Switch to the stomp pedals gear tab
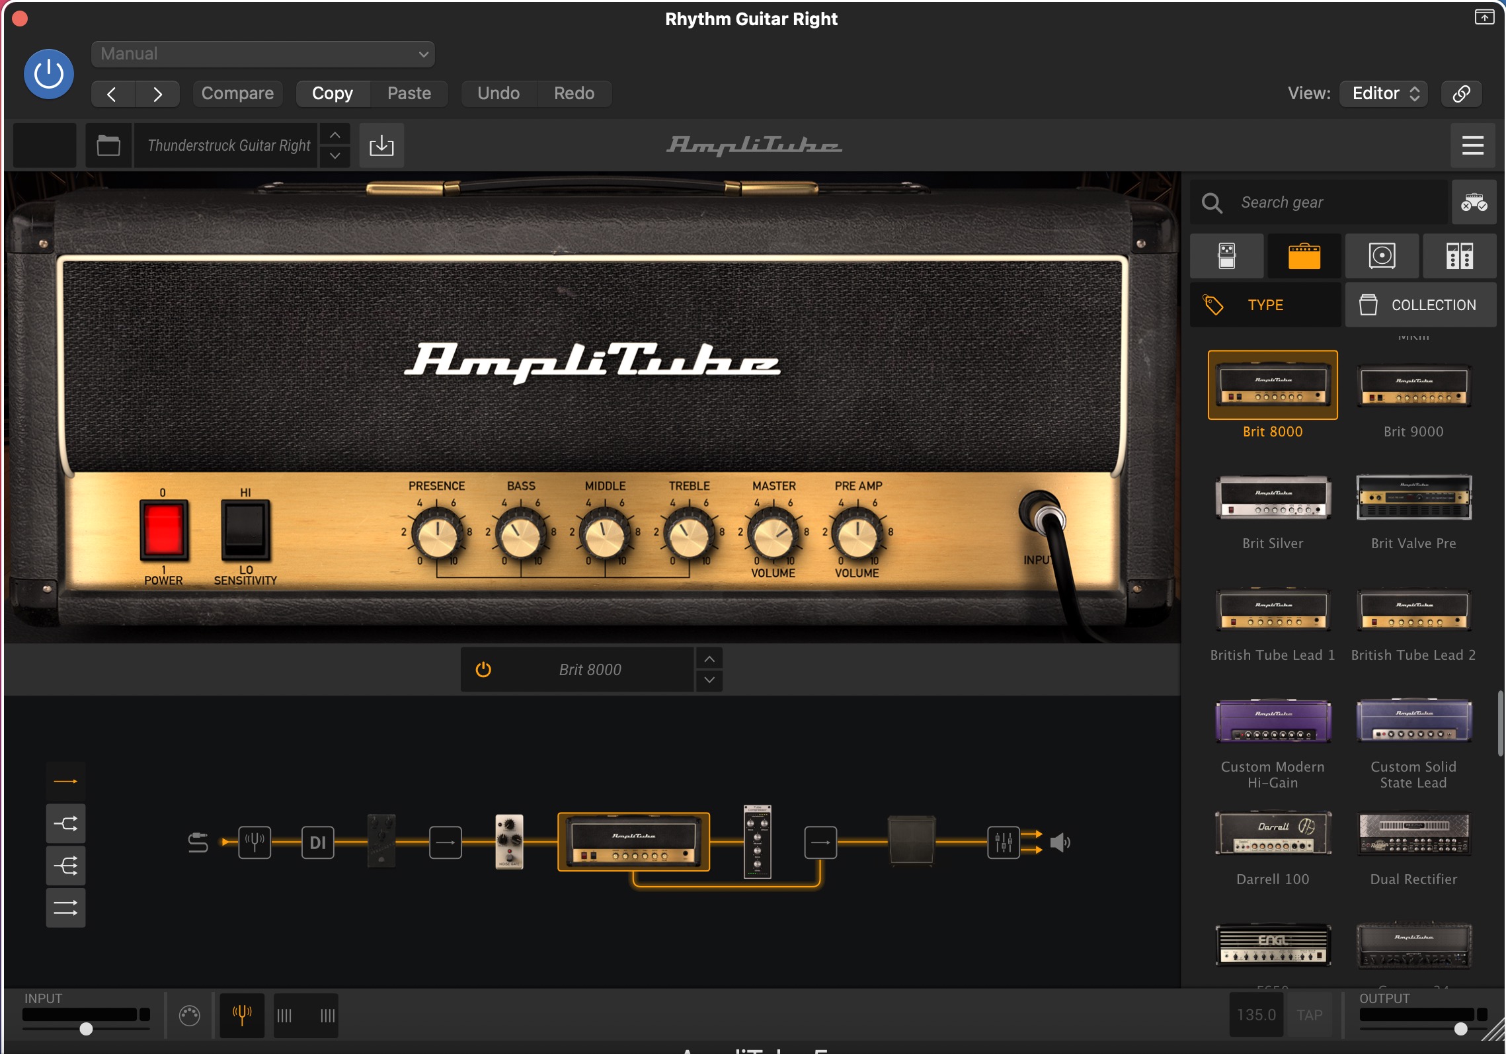Viewport: 1506px width, 1054px height. click(1227, 256)
